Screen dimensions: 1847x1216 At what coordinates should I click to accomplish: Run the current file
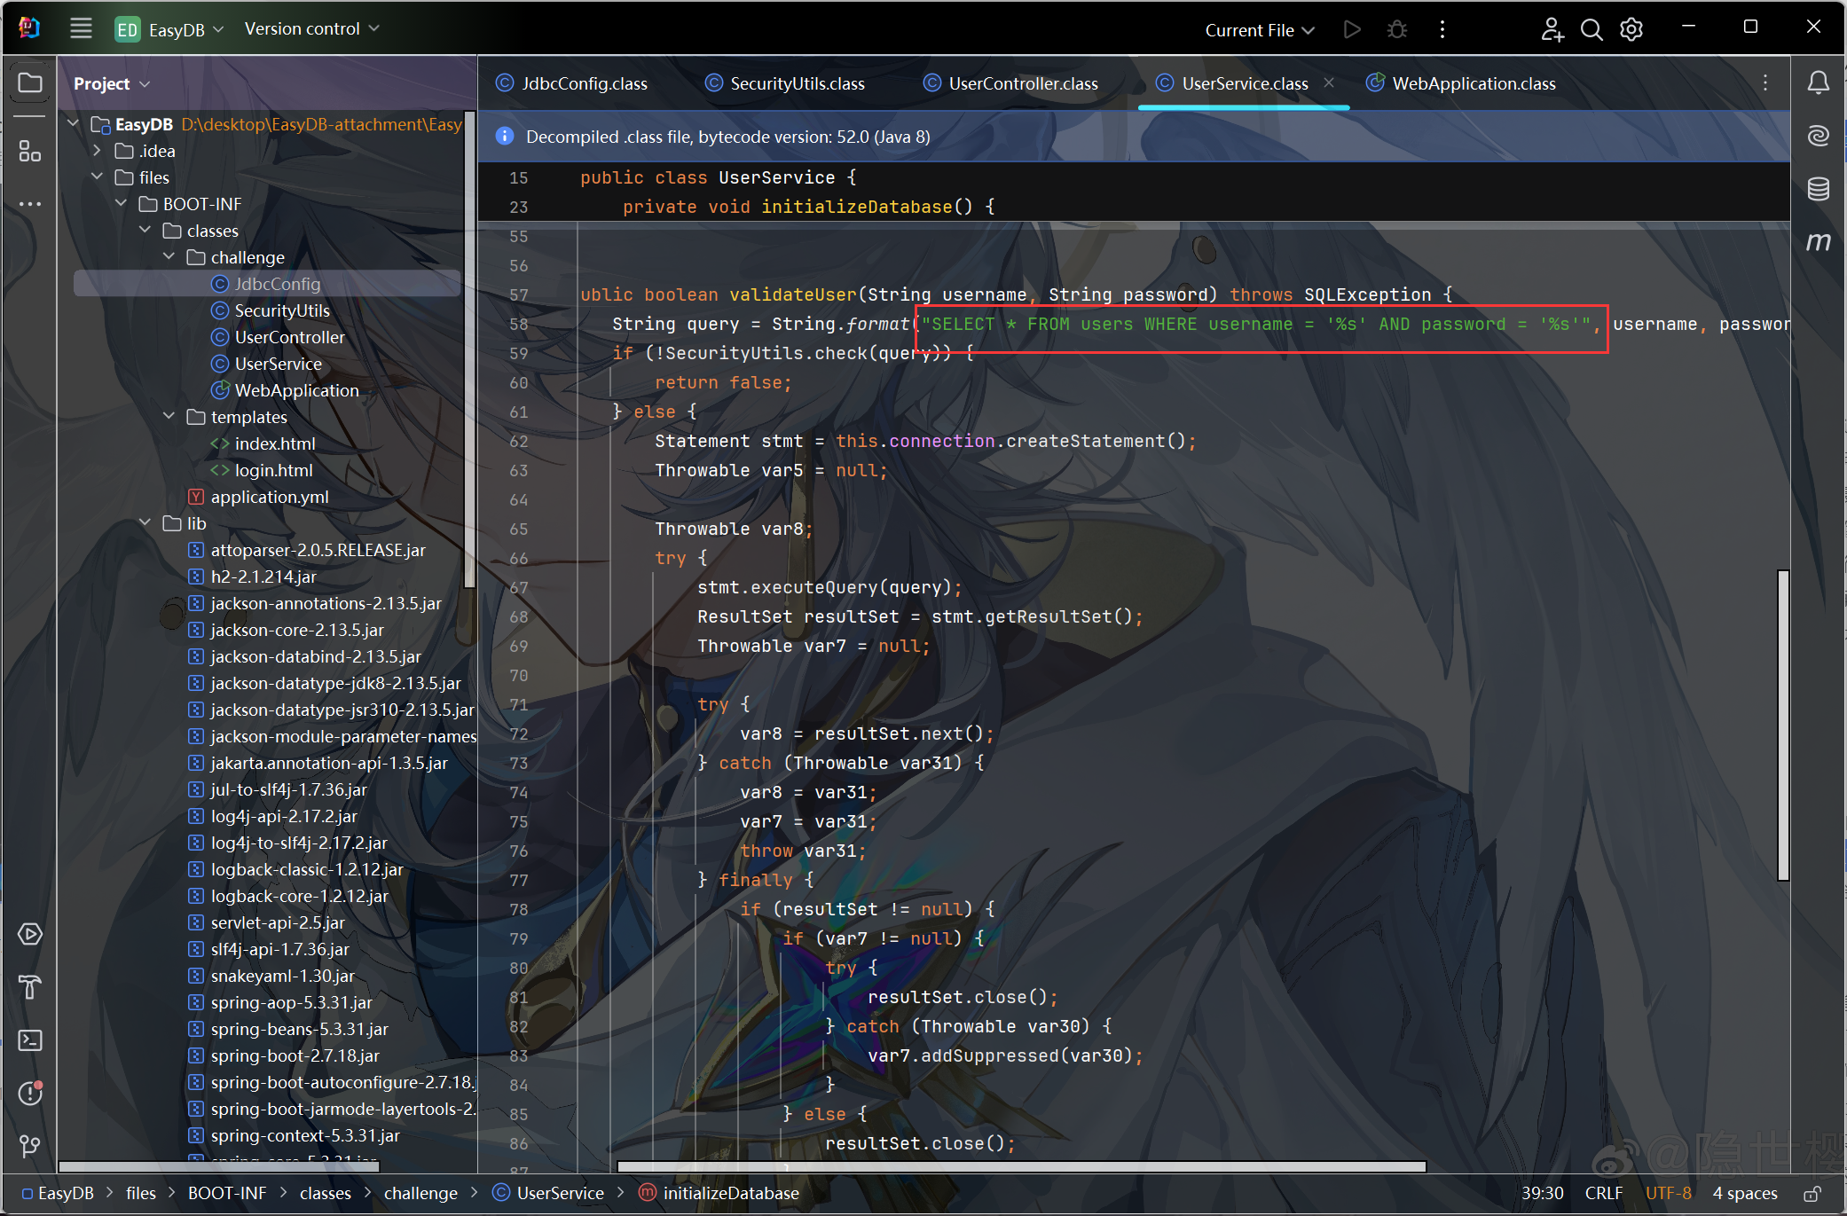click(1352, 29)
